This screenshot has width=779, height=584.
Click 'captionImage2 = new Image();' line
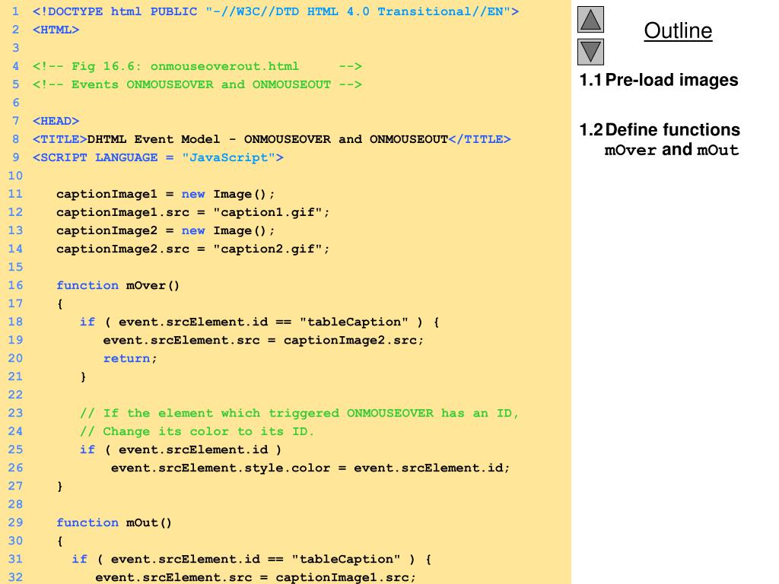(x=165, y=231)
